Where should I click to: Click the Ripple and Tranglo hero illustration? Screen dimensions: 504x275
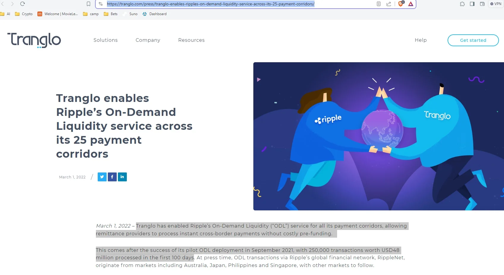click(x=379, y=136)
